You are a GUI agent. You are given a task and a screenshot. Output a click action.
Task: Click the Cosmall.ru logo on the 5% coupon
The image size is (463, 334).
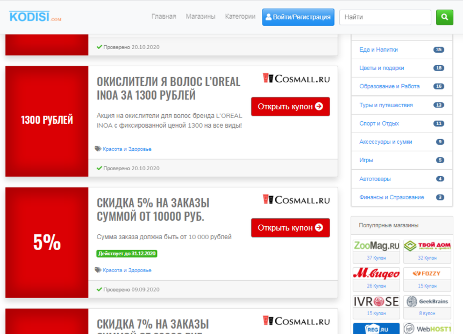click(x=296, y=200)
